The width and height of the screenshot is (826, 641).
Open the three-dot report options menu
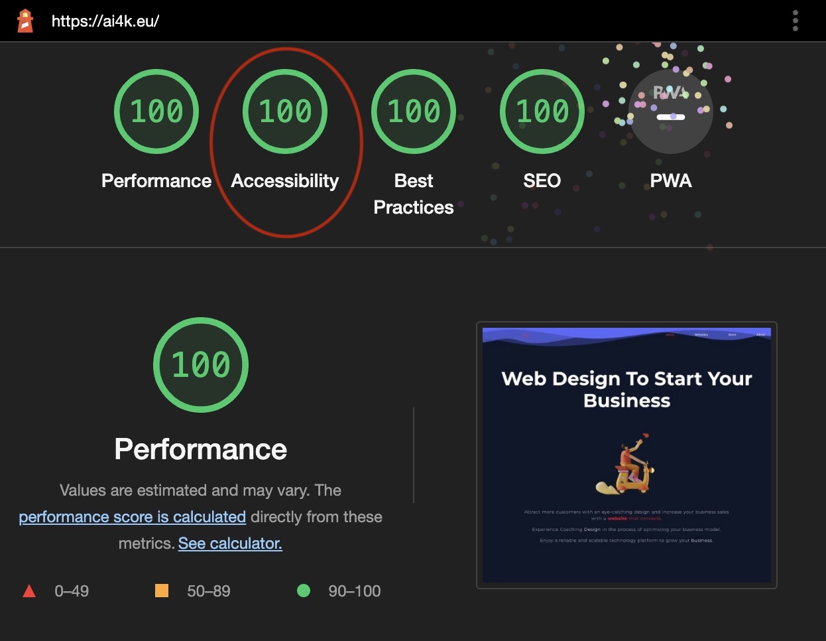pyautogui.click(x=795, y=21)
